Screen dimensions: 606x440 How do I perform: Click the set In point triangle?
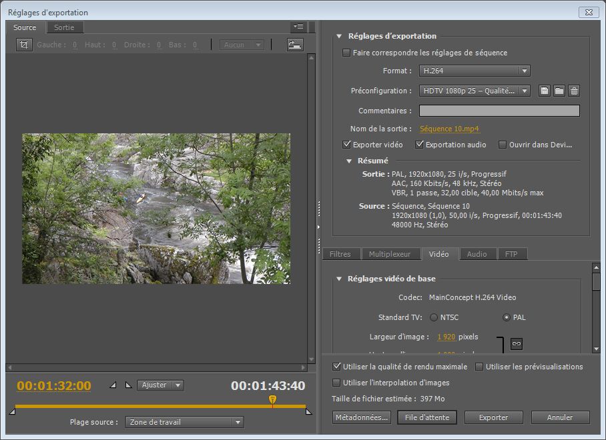click(112, 385)
